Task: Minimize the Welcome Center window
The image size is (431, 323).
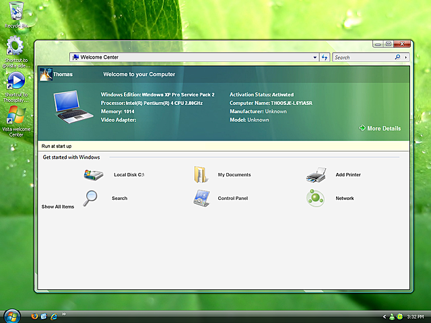Action: click(378, 44)
